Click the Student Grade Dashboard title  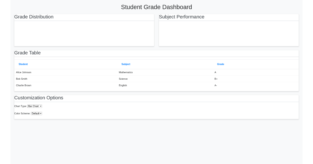[x=156, y=7]
